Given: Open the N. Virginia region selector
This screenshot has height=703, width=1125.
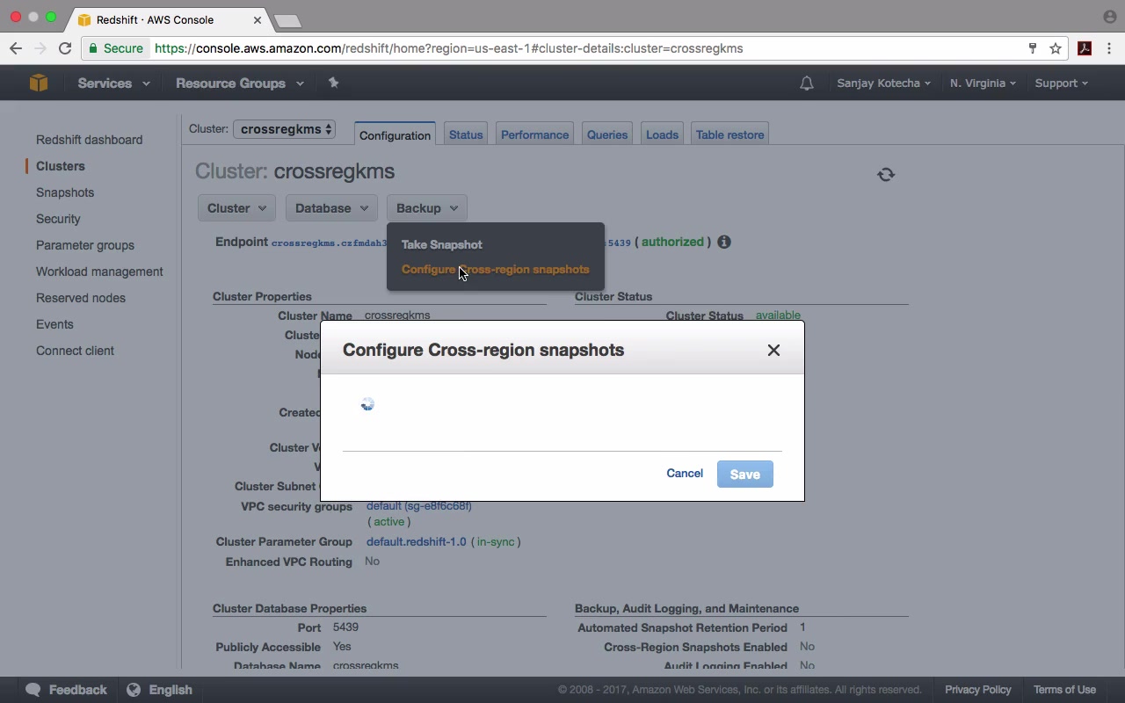Looking at the screenshot, I should pyautogui.click(x=983, y=83).
